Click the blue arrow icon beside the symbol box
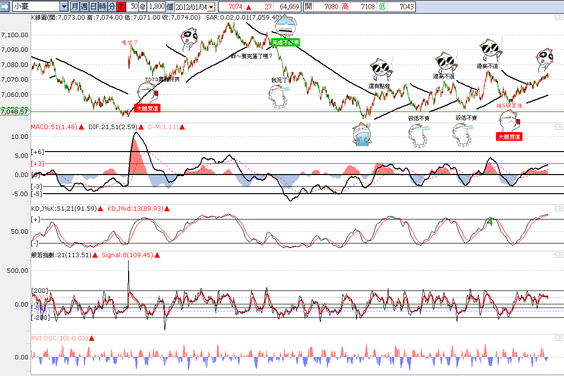Screen dimensions: 564x376 5,6
